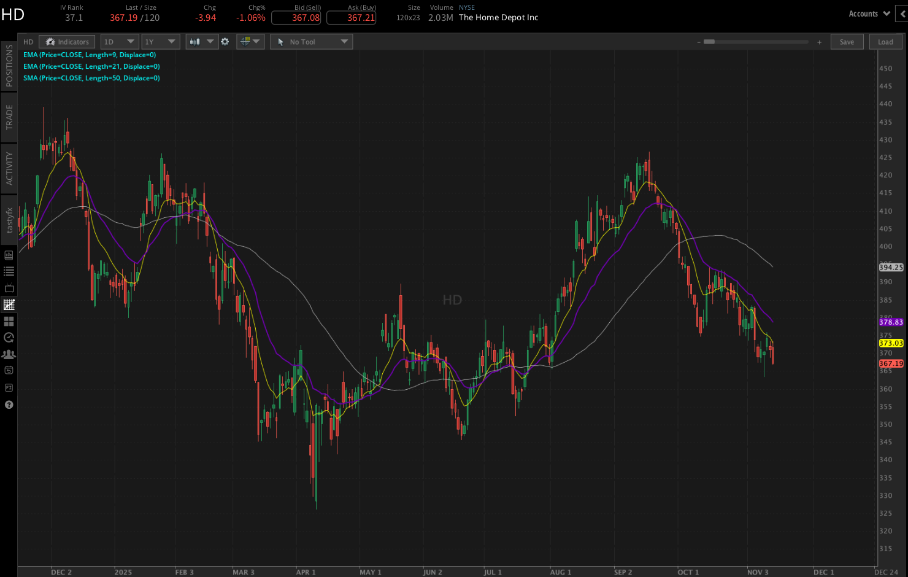Image resolution: width=908 pixels, height=577 pixels.
Task: Open the history panel via the clock icon
Action: pos(9,337)
